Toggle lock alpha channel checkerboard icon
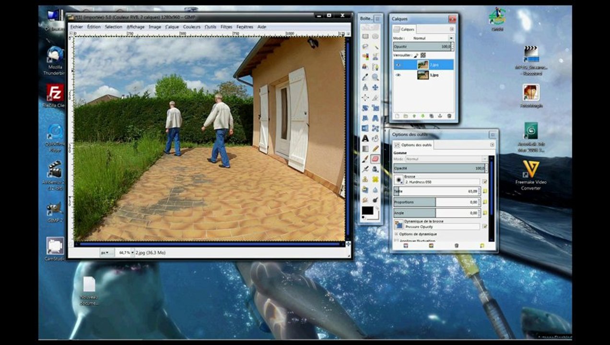Screen dimensions: 610x345 pyautogui.click(x=423, y=55)
